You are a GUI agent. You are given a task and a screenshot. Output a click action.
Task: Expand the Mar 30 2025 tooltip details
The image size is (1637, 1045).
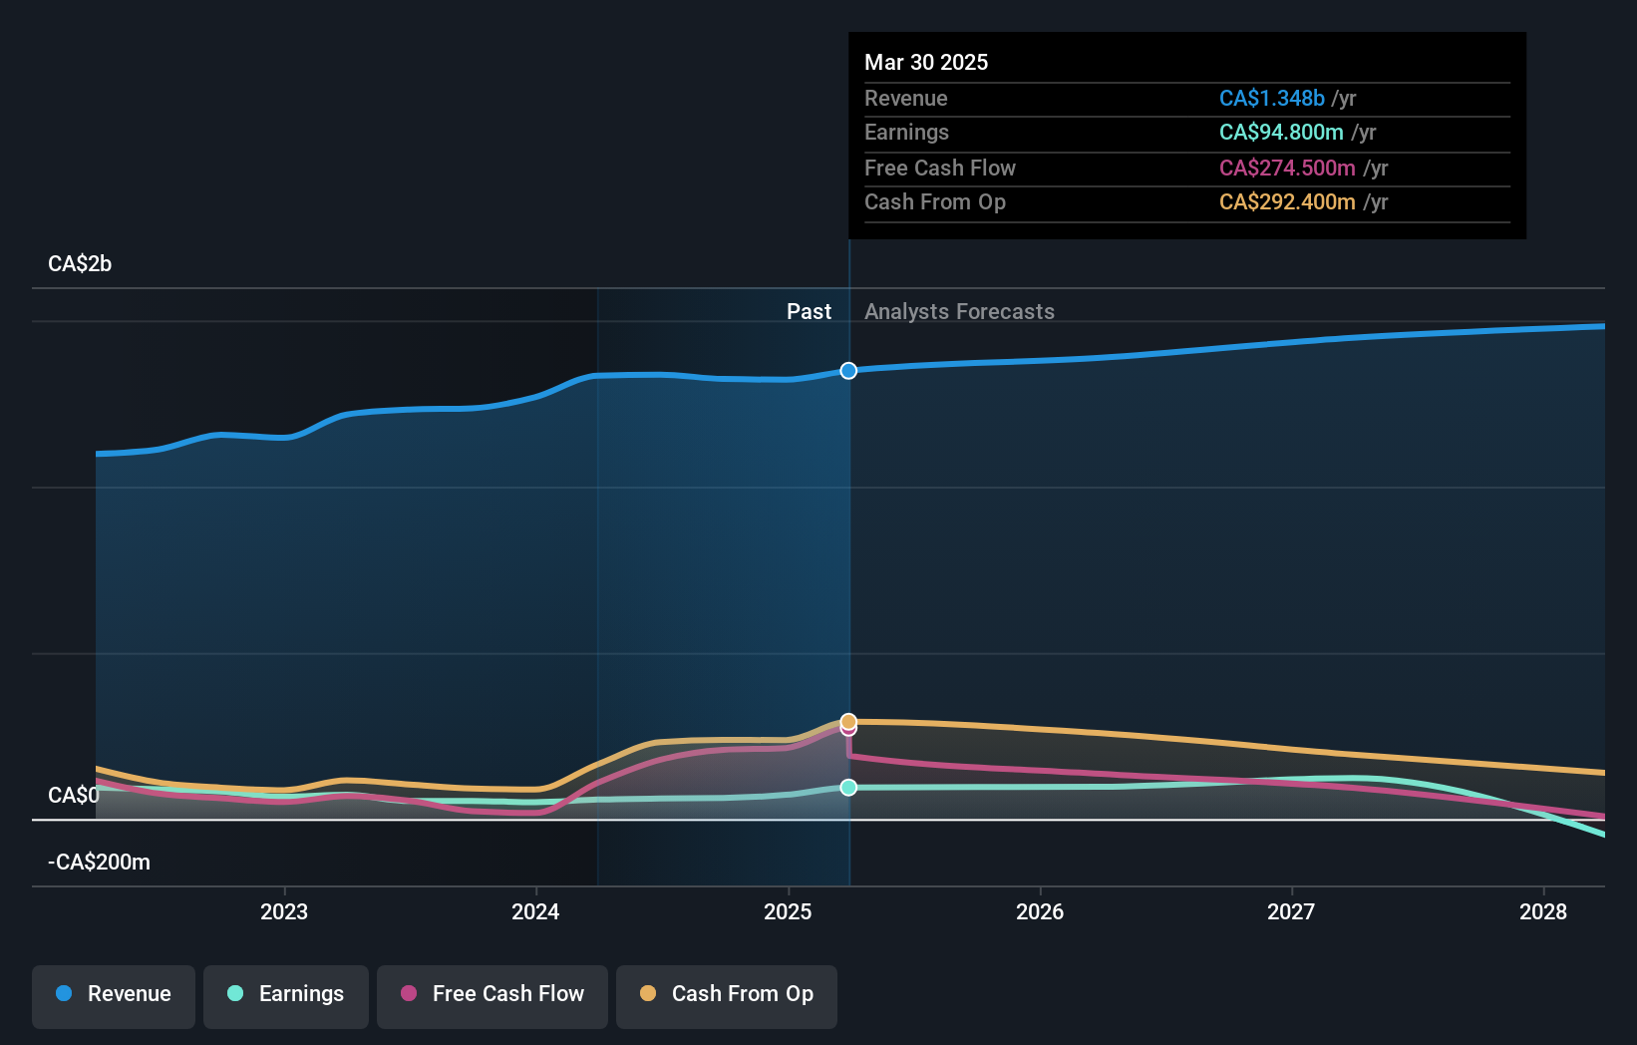click(926, 62)
